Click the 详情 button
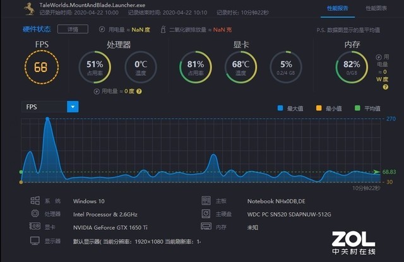404x262 pixels. [x=73, y=29]
